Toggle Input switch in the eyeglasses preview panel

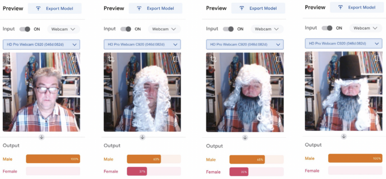pos(25,29)
